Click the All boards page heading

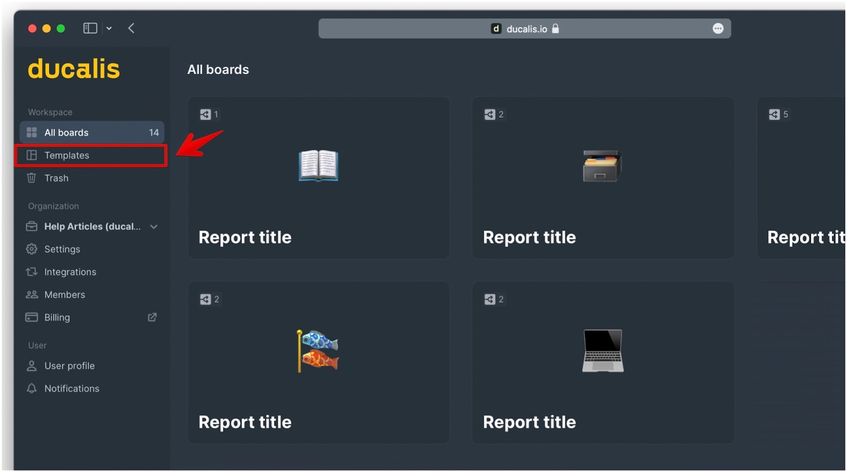[218, 69]
